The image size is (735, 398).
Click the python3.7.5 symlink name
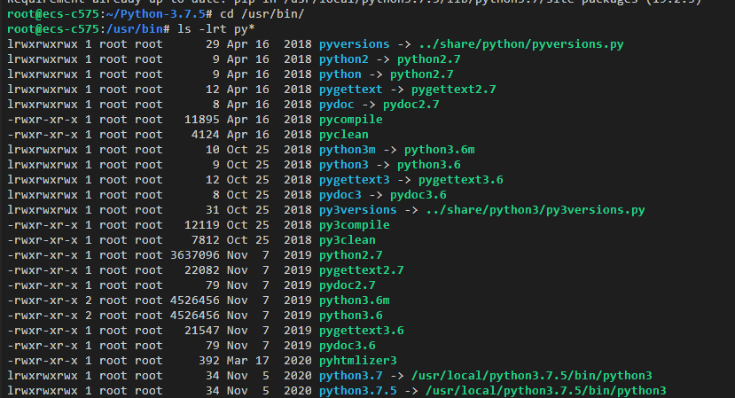[357, 391]
